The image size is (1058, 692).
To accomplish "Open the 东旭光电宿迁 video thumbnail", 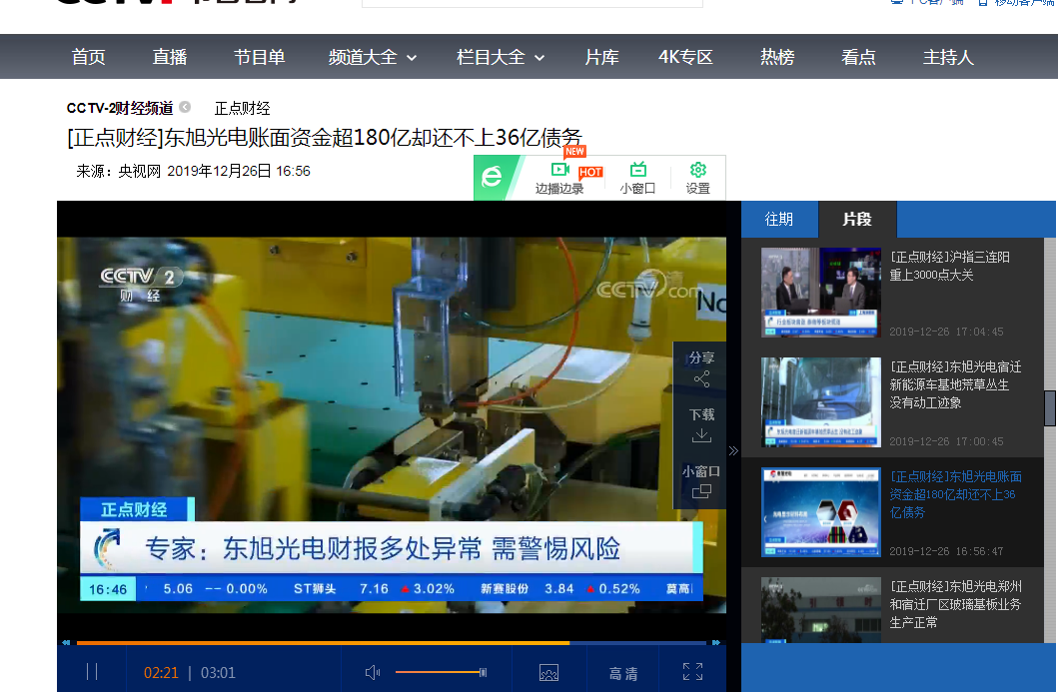I will tap(821, 402).
